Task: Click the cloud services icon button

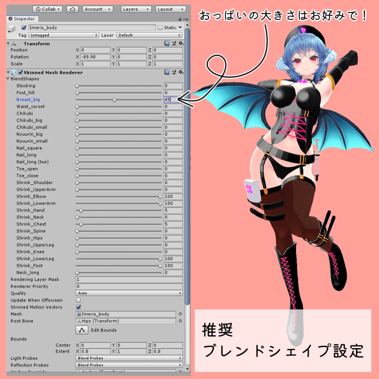Action: tap(72, 9)
